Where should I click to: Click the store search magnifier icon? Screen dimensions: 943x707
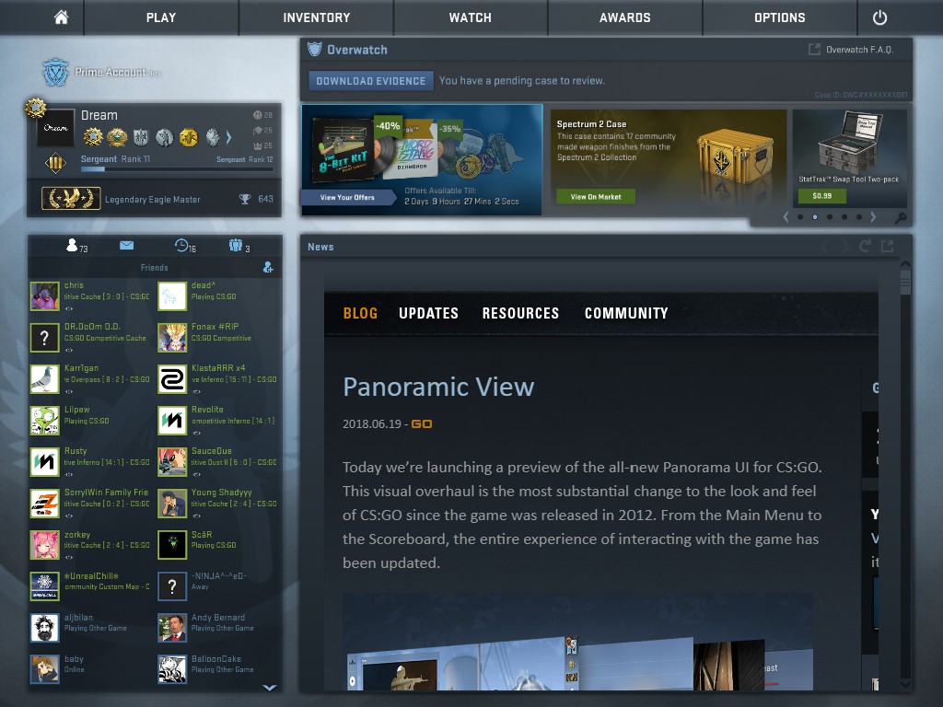click(901, 217)
